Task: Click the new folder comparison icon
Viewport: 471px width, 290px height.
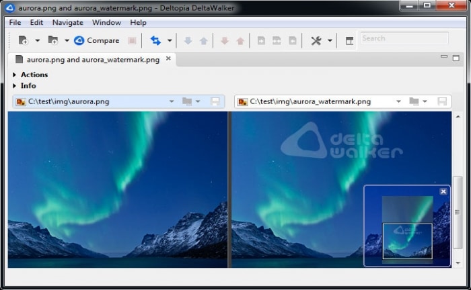Action: (x=52, y=40)
